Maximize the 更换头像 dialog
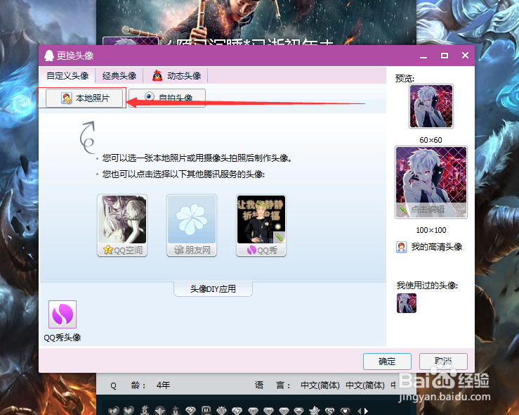 pos(445,56)
